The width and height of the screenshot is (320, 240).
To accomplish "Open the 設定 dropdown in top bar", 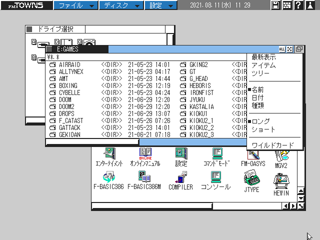I will click(x=160, y=5).
